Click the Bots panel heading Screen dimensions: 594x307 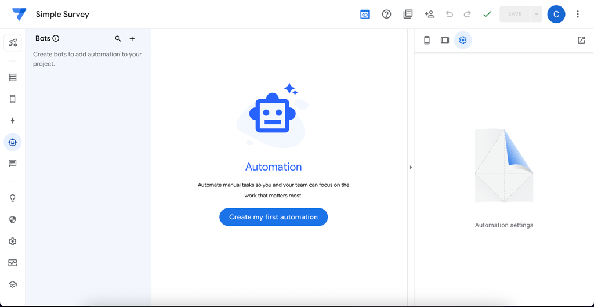(x=43, y=38)
